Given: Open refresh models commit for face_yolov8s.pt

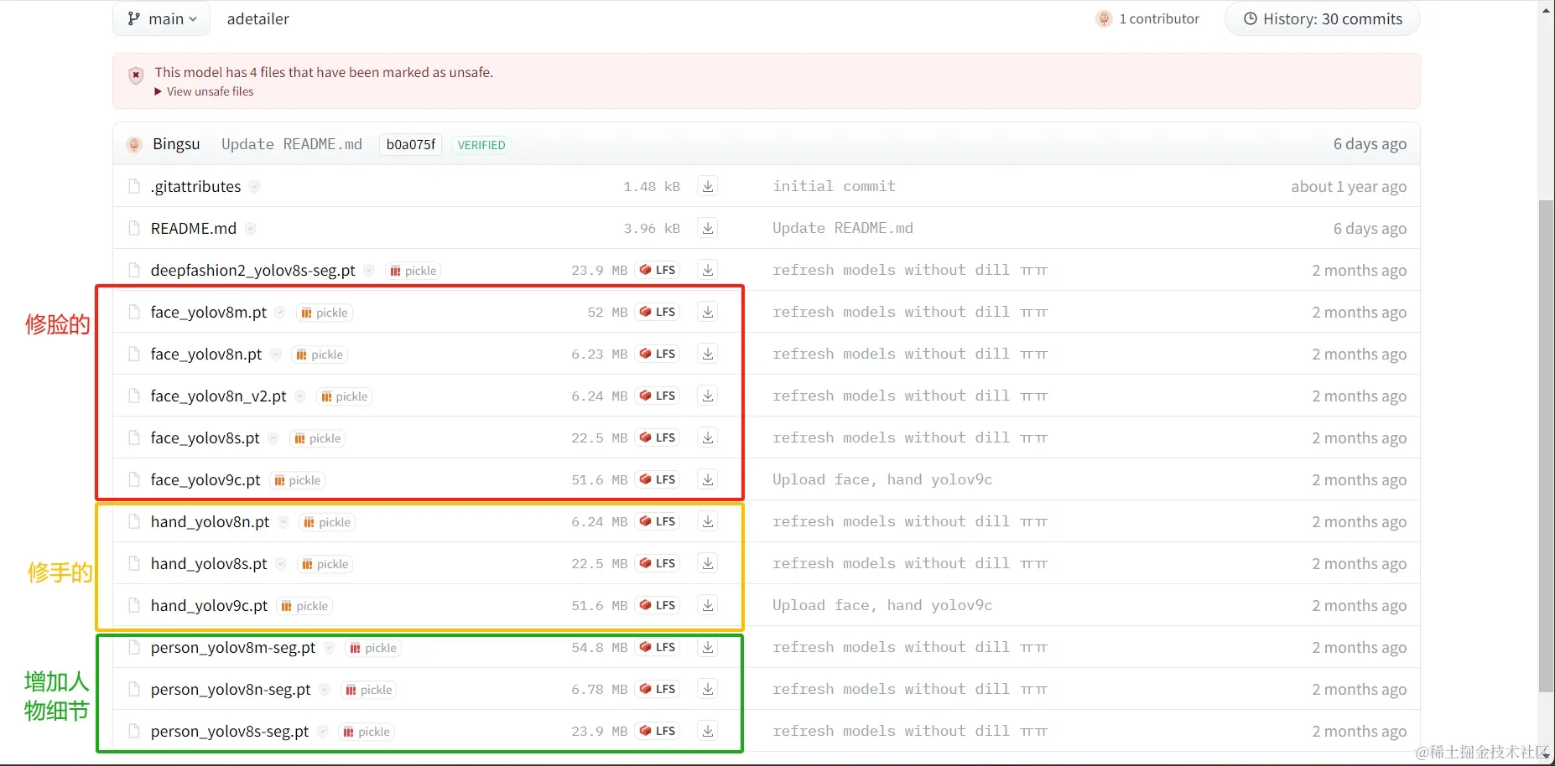Looking at the screenshot, I should click(910, 437).
